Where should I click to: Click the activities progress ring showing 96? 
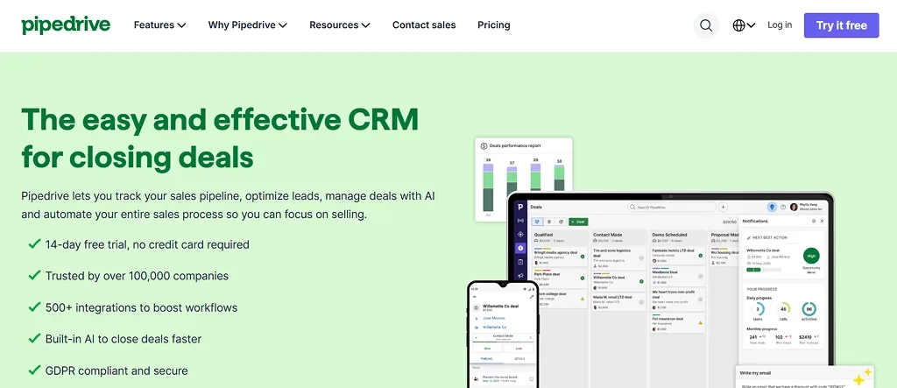tap(809, 309)
